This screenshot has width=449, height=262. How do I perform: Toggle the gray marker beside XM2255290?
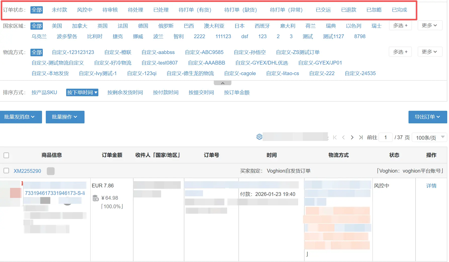[51, 171]
